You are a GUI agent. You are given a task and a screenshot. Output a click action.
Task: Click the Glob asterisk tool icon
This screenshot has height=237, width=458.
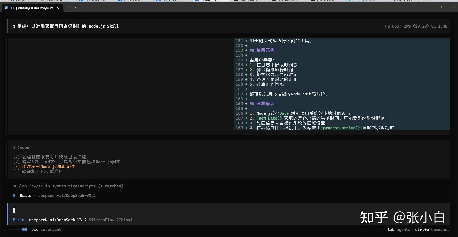pos(15,186)
